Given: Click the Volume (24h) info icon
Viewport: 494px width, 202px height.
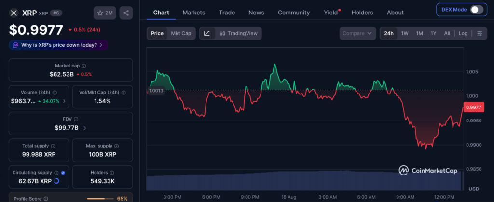Looking at the screenshot, I should pos(55,93).
